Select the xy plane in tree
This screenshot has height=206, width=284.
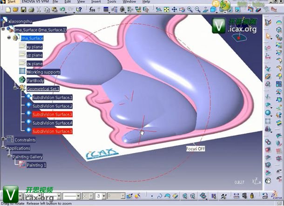[x=34, y=47]
